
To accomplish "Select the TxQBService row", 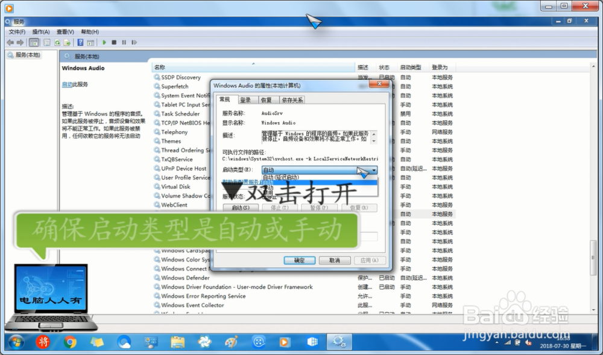I will 177,159.
